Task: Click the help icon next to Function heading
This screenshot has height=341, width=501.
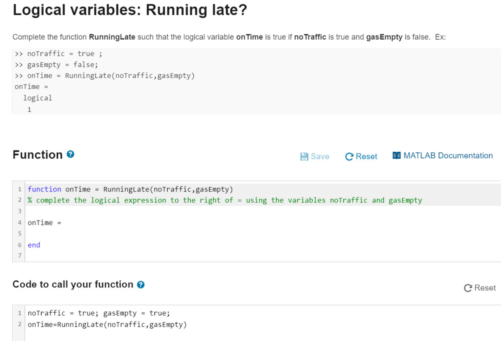Action: [x=70, y=154]
